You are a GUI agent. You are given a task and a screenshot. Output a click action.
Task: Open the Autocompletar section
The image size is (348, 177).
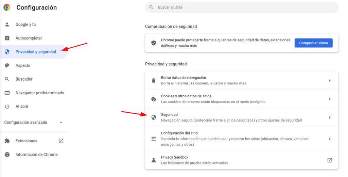pyautogui.click(x=29, y=38)
